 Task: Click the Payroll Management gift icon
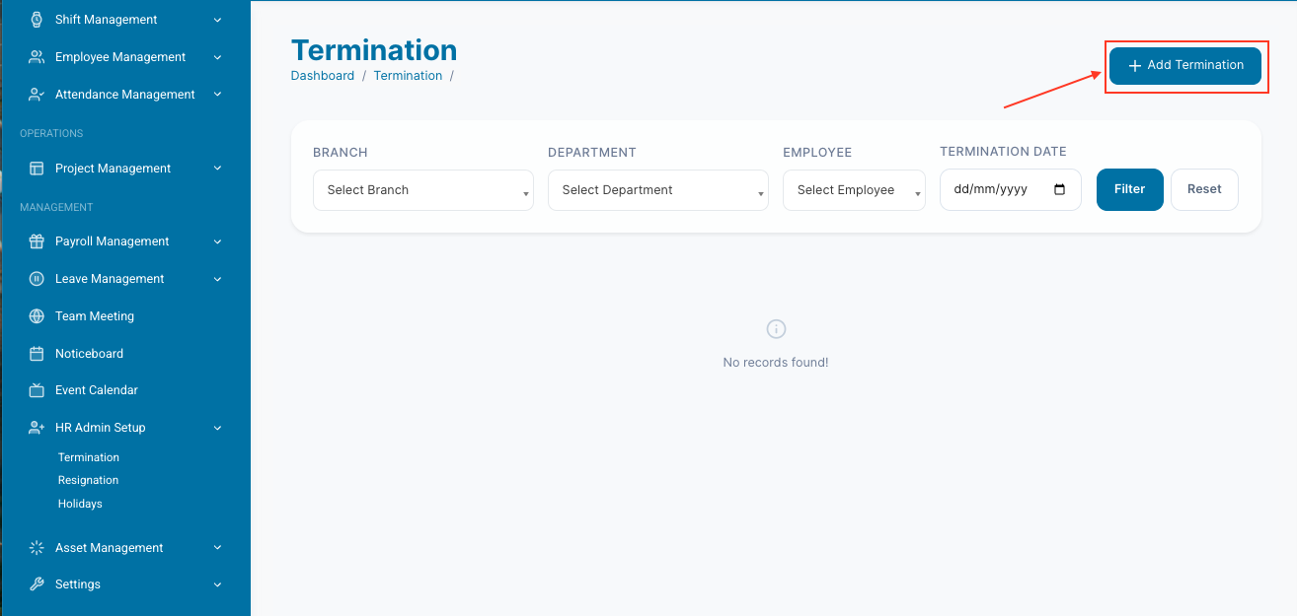37,241
